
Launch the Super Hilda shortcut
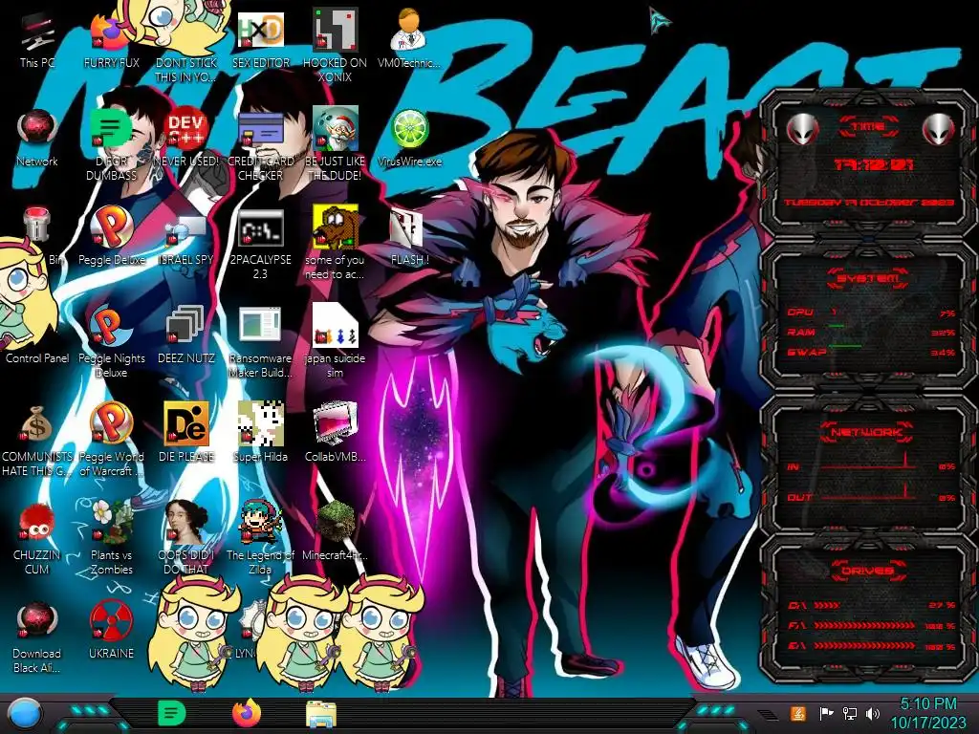(260, 434)
